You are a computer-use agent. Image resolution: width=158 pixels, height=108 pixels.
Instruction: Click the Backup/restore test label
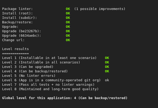[x=17, y=22]
